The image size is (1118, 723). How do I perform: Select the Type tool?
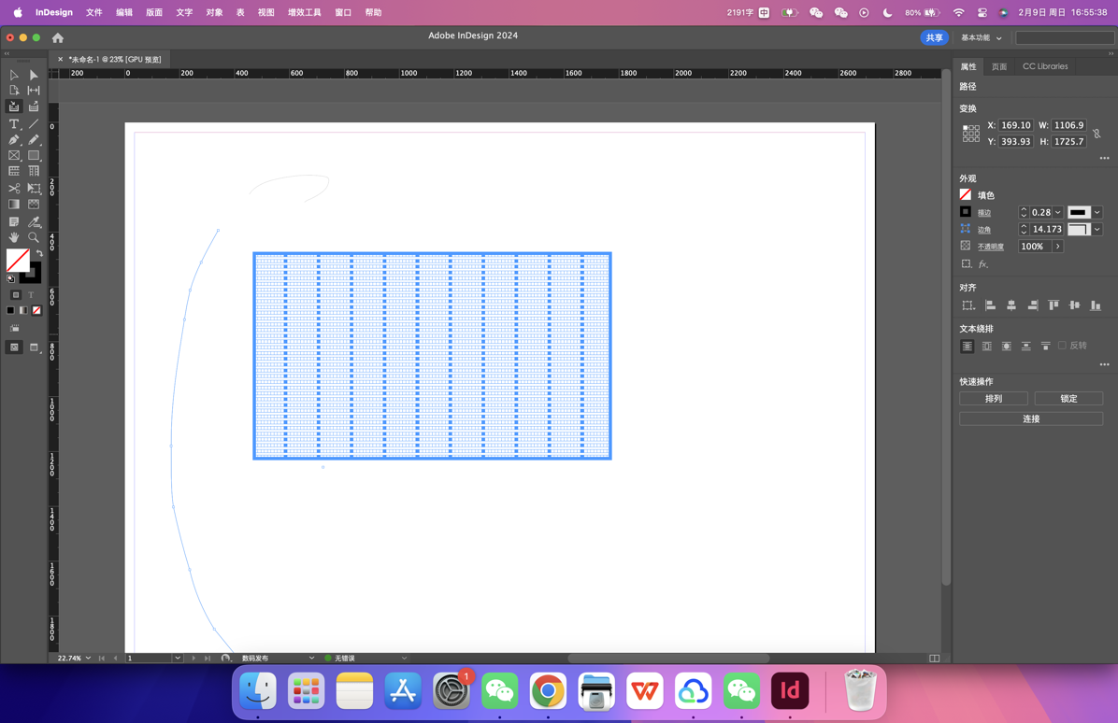click(x=13, y=123)
